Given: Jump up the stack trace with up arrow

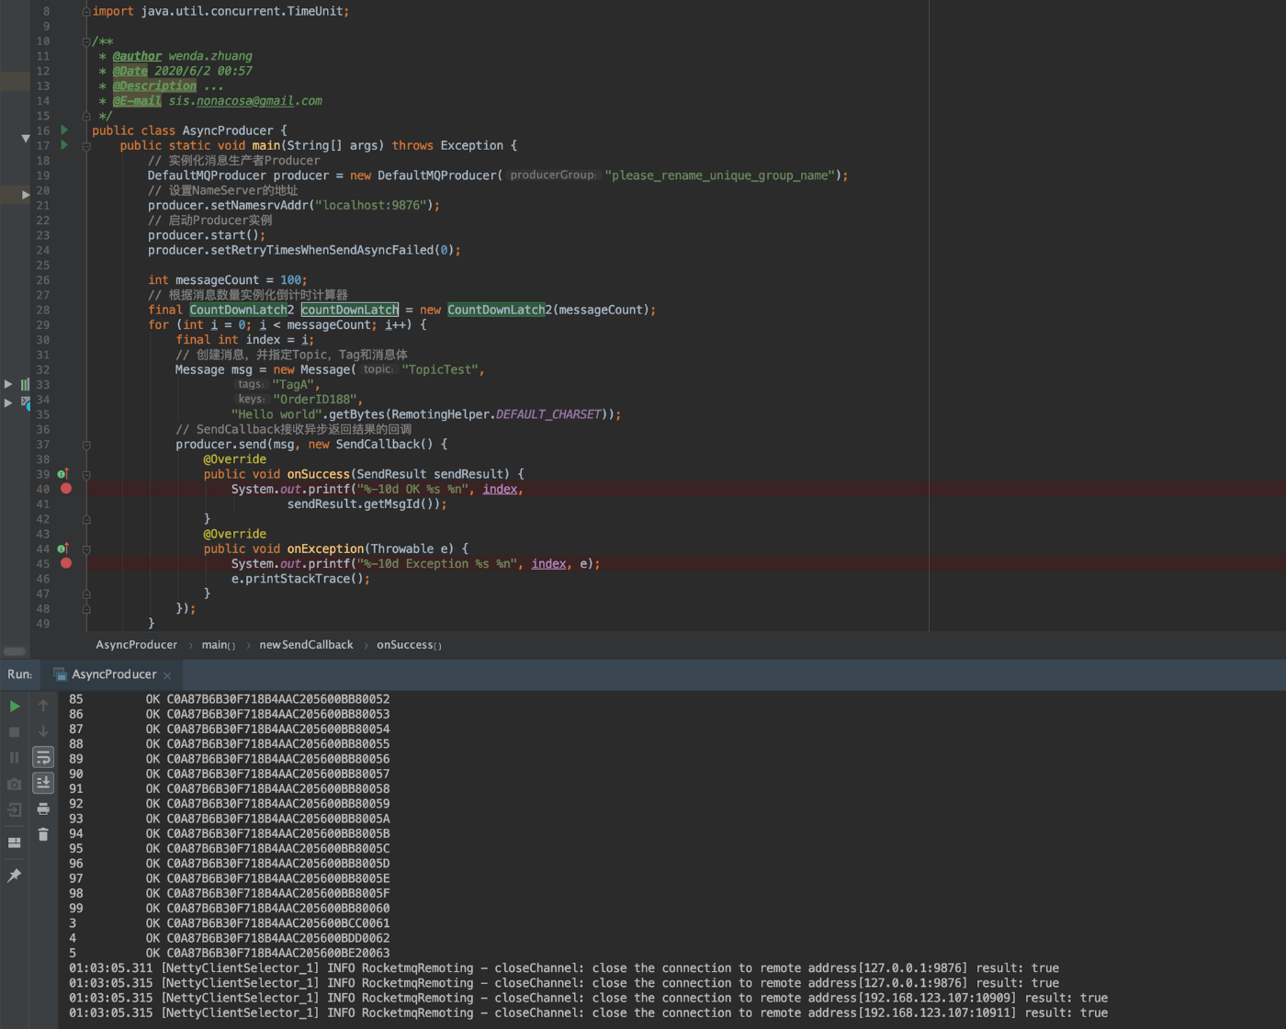Looking at the screenshot, I should click(43, 707).
